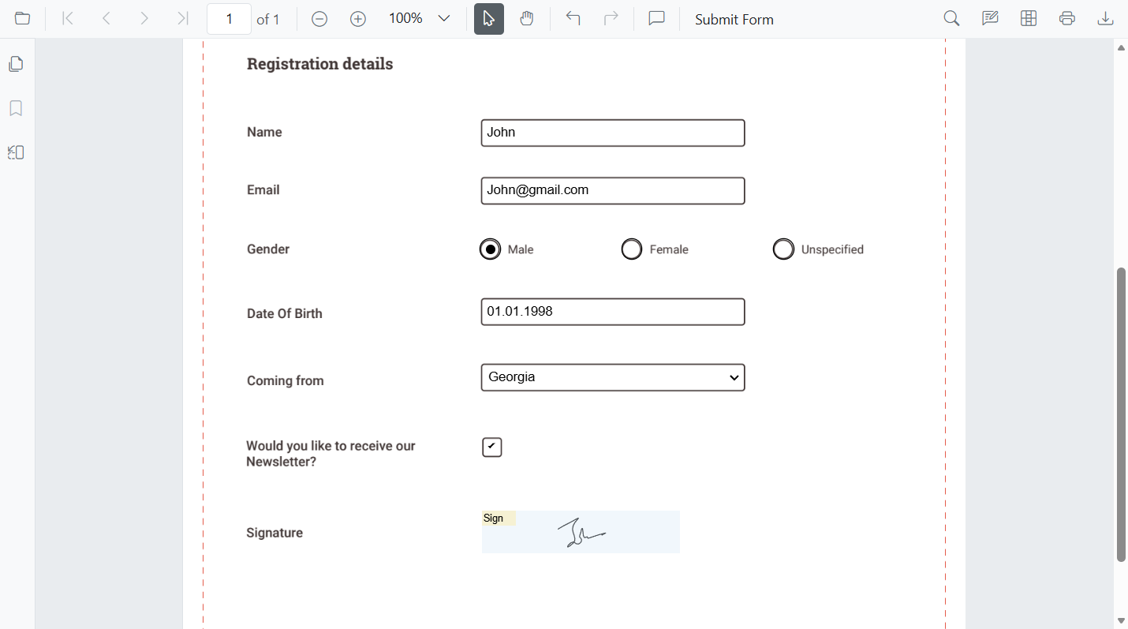This screenshot has height=629, width=1128.
Task: Add a comment with speech bubble icon
Action: point(657,19)
